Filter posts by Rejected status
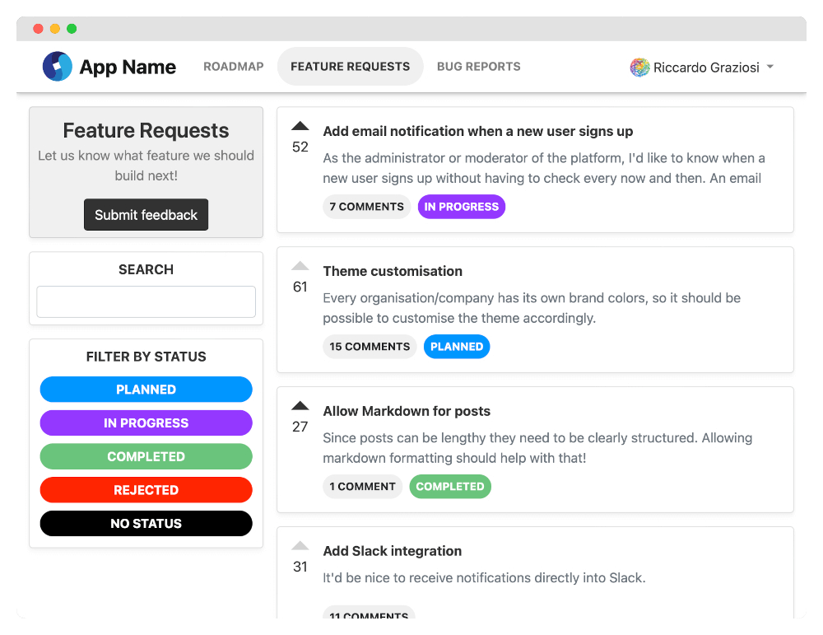The image size is (823, 635). click(146, 490)
